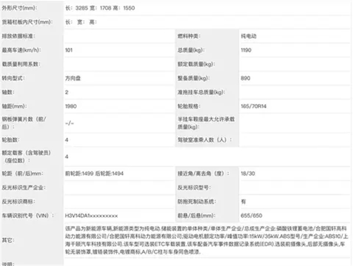The width and height of the screenshot is (353, 266).
Task: Click the 货箱栏板内尺寸 field label
Action: [27, 22]
